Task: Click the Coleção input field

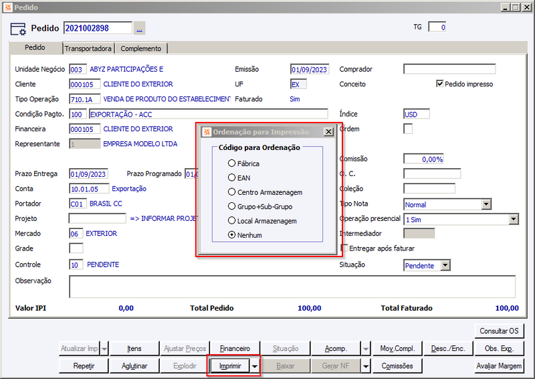Action: 429,189
